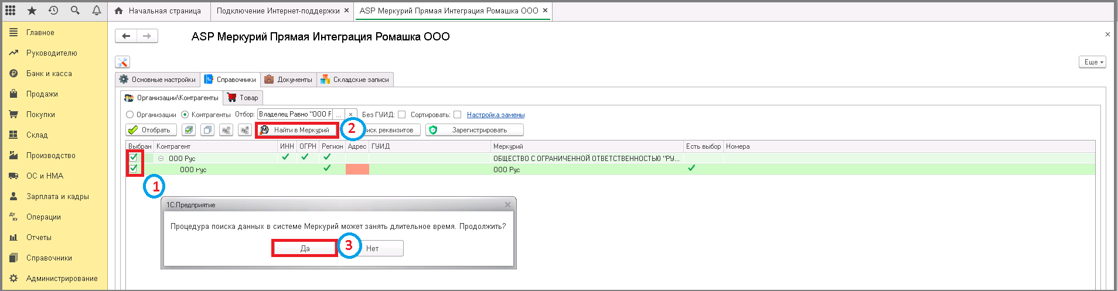Navigate forward with the right arrow

pos(147,36)
